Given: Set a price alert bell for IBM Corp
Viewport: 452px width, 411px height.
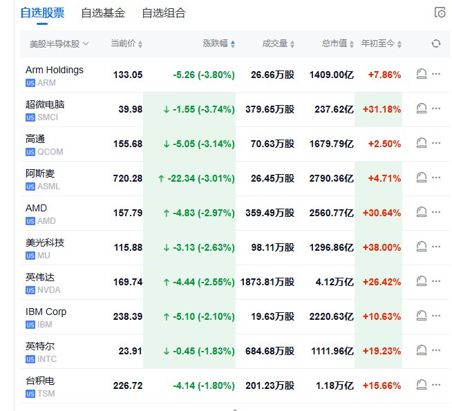Looking at the screenshot, I should click(x=422, y=316).
